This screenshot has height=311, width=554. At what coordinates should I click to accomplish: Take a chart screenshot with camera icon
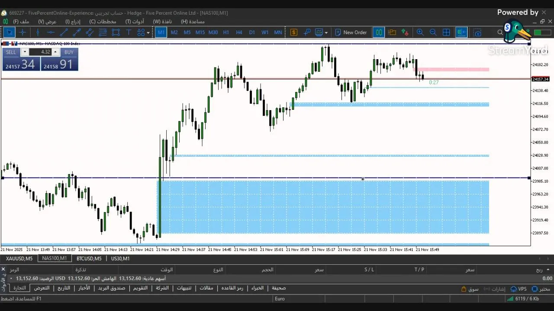point(477,32)
